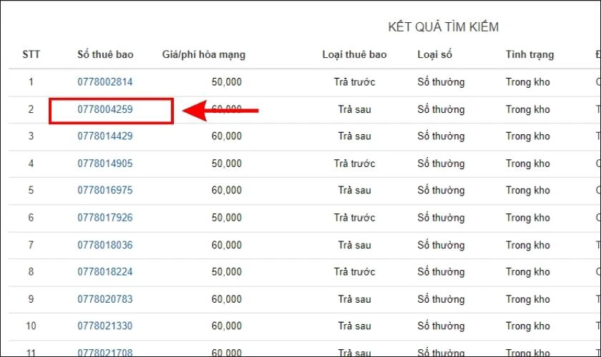Click the 60,000 fee in row 0778016975

227,190
